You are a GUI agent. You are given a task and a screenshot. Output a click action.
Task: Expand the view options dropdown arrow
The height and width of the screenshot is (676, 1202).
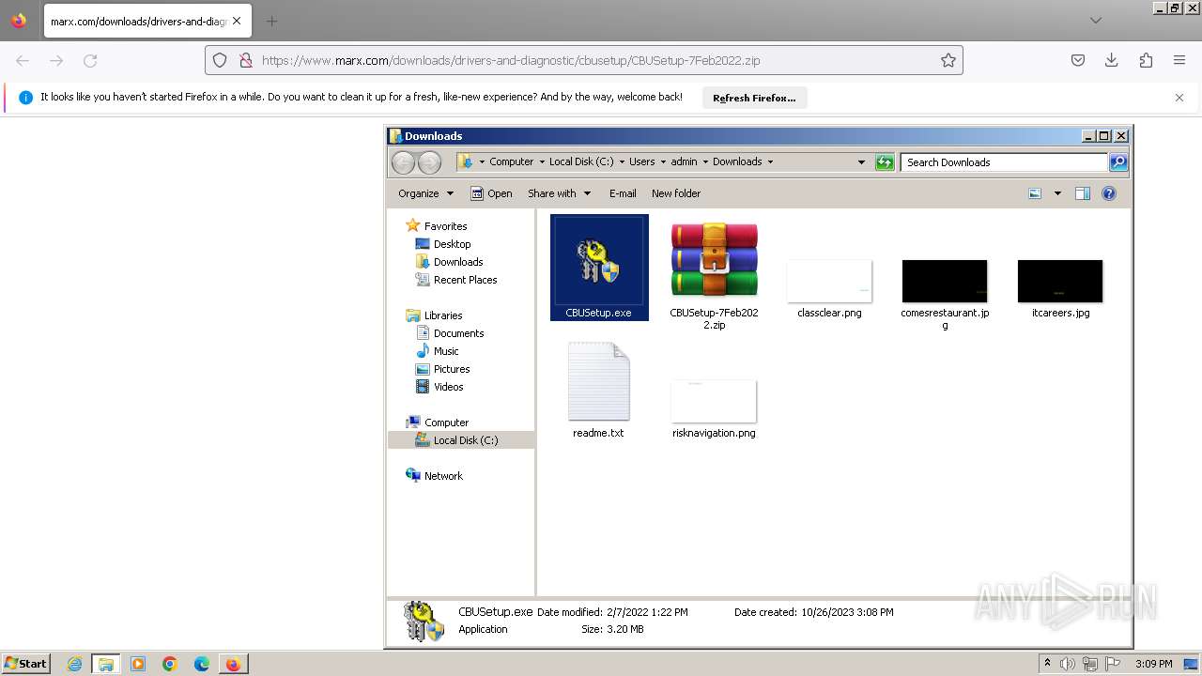pyautogui.click(x=1057, y=193)
